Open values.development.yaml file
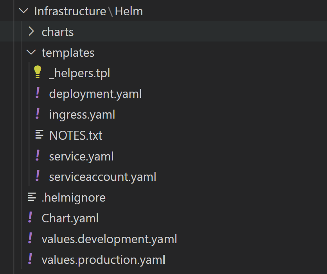327x274 pixels. point(109,239)
